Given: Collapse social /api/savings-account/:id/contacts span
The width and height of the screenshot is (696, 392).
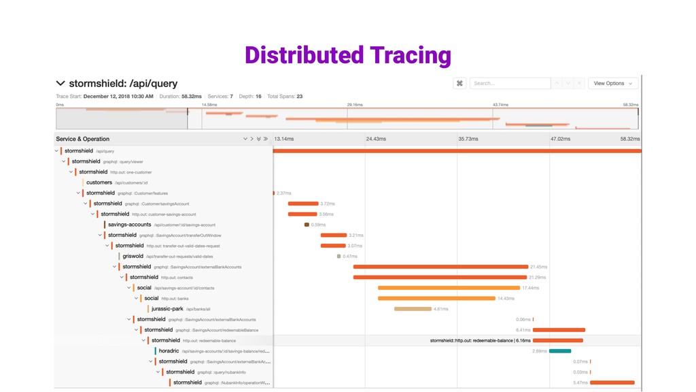Looking at the screenshot, I should pos(128,288).
